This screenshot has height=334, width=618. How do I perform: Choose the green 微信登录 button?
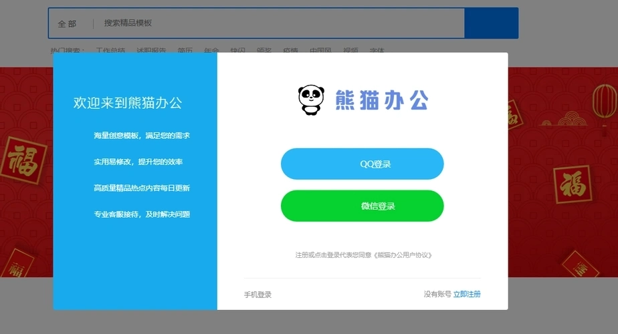[362, 206]
